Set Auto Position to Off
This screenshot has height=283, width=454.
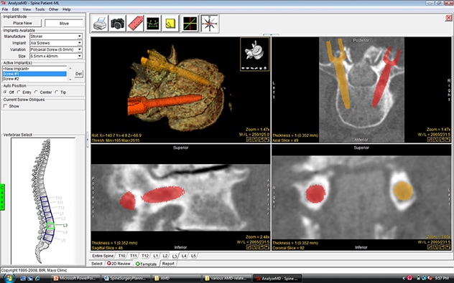click(9, 92)
